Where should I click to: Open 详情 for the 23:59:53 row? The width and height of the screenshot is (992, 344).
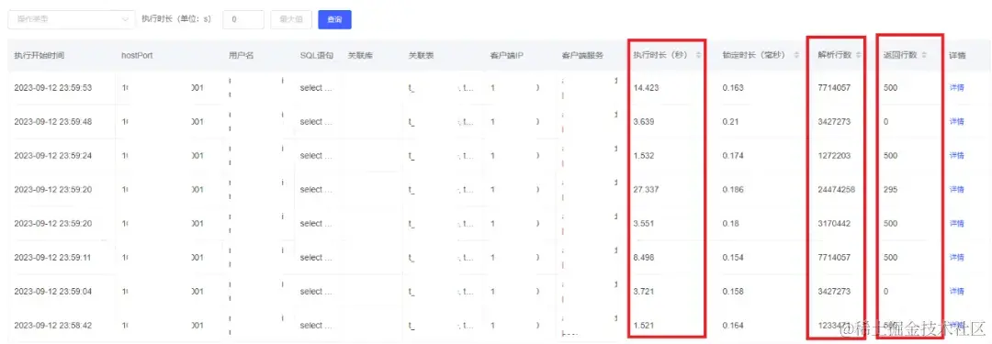(956, 88)
